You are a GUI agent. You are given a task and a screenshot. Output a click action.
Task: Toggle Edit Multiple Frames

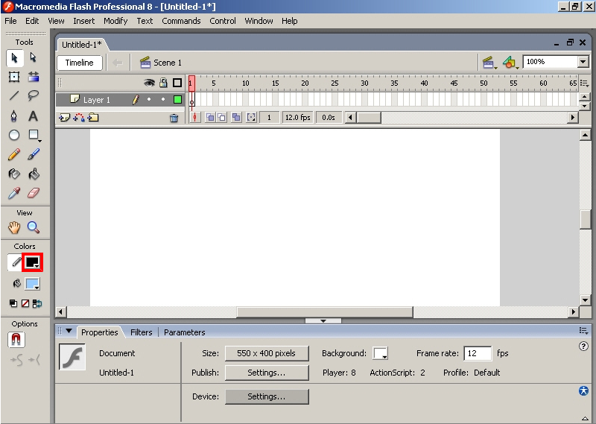coord(236,118)
